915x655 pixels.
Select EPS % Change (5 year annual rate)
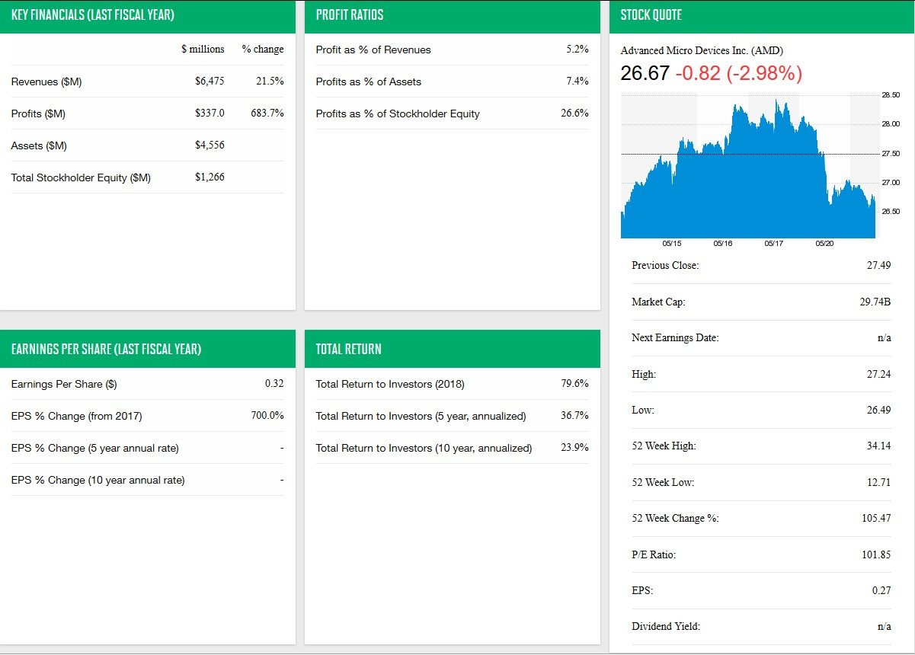95,449
